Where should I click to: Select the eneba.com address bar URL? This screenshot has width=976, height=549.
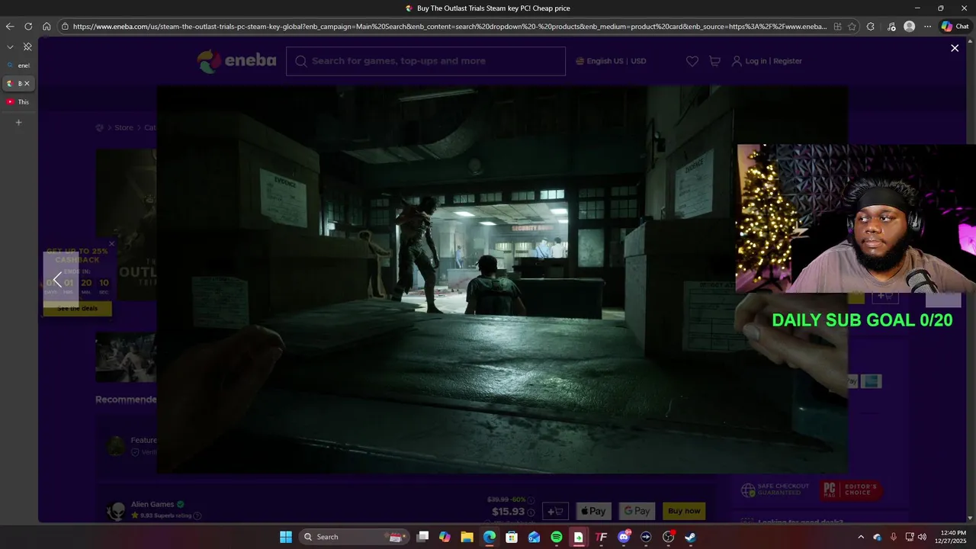(450, 27)
